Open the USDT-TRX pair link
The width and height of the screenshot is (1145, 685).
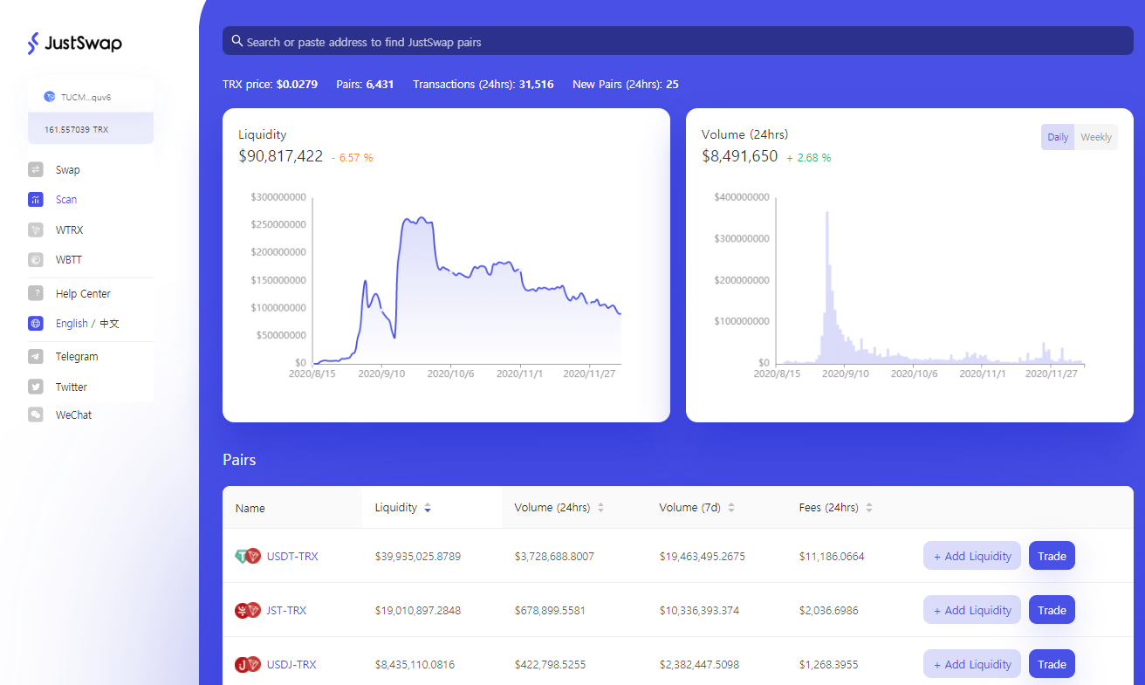click(x=292, y=557)
